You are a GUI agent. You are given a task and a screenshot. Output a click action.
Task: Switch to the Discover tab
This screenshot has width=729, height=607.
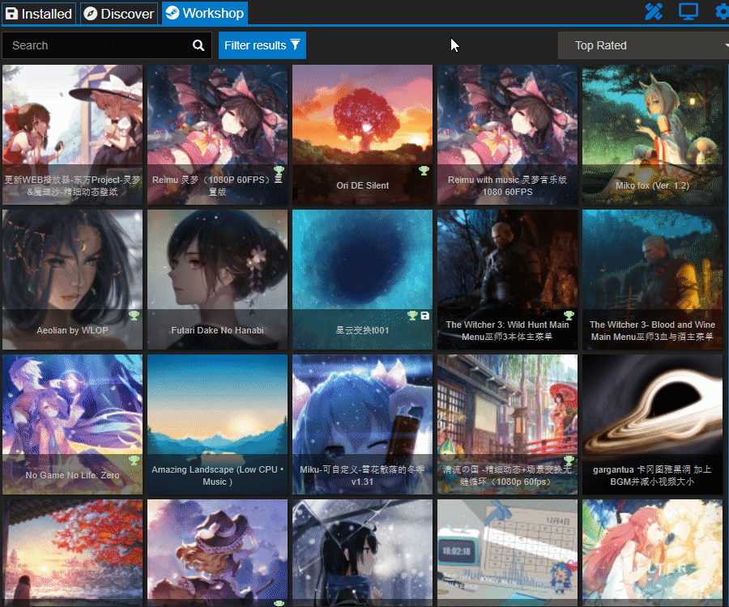(119, 14)
